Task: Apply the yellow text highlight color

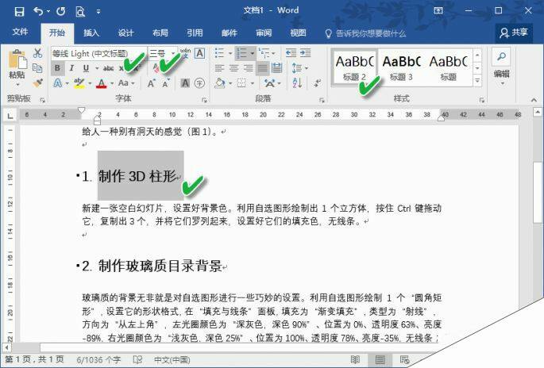Action: pos(79,83)
